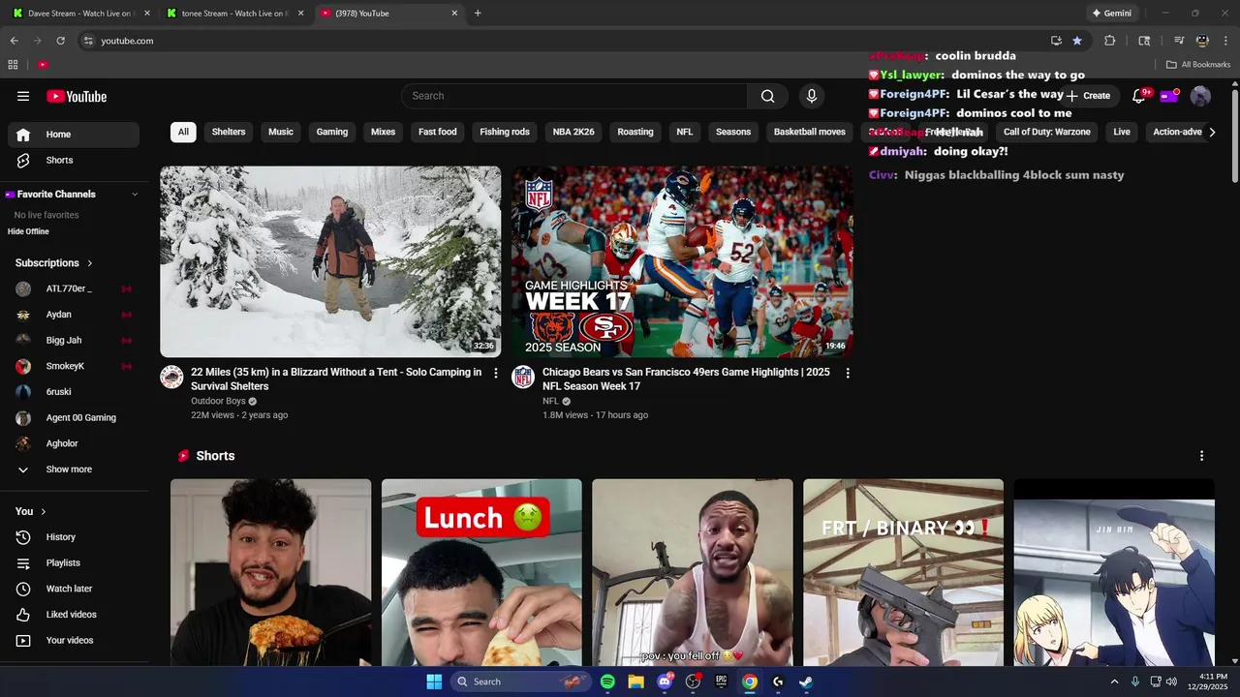The height and width of the screenshot is (697, 1240).
Task: Reload the page in Chrome
Action: pyautogui.click(x=60, y=41)
